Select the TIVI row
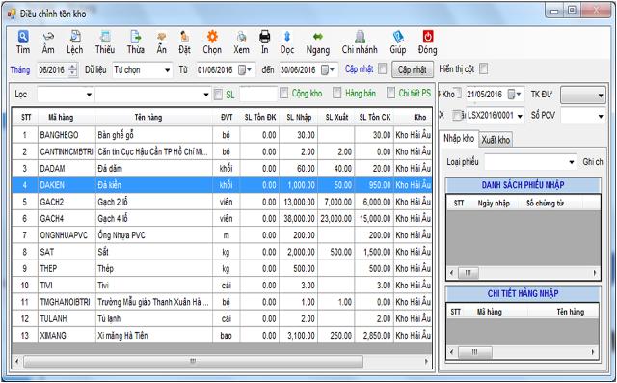 [x=222, y=286]
